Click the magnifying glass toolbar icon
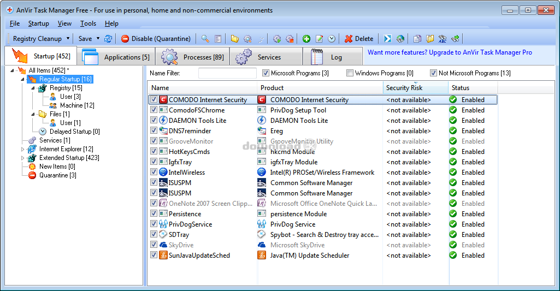The image size is (560, 291). (205, 39)
